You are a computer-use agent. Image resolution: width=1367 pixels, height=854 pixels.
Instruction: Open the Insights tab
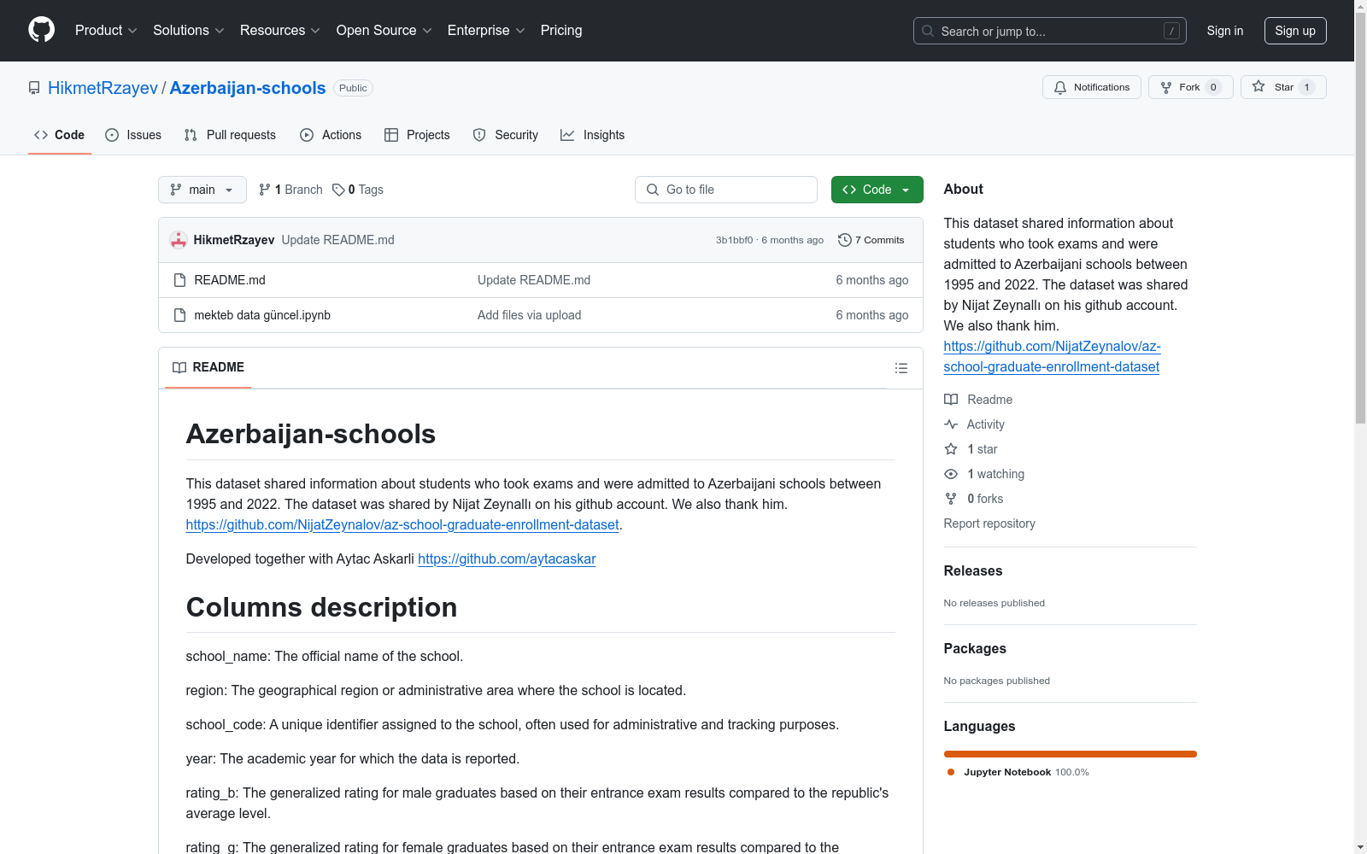pyautogui.click(x=593, y=135)
